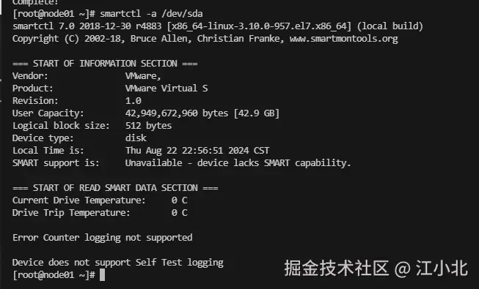Click the Device type value disk
Viewport: 479px width, 289px height.
136,138
